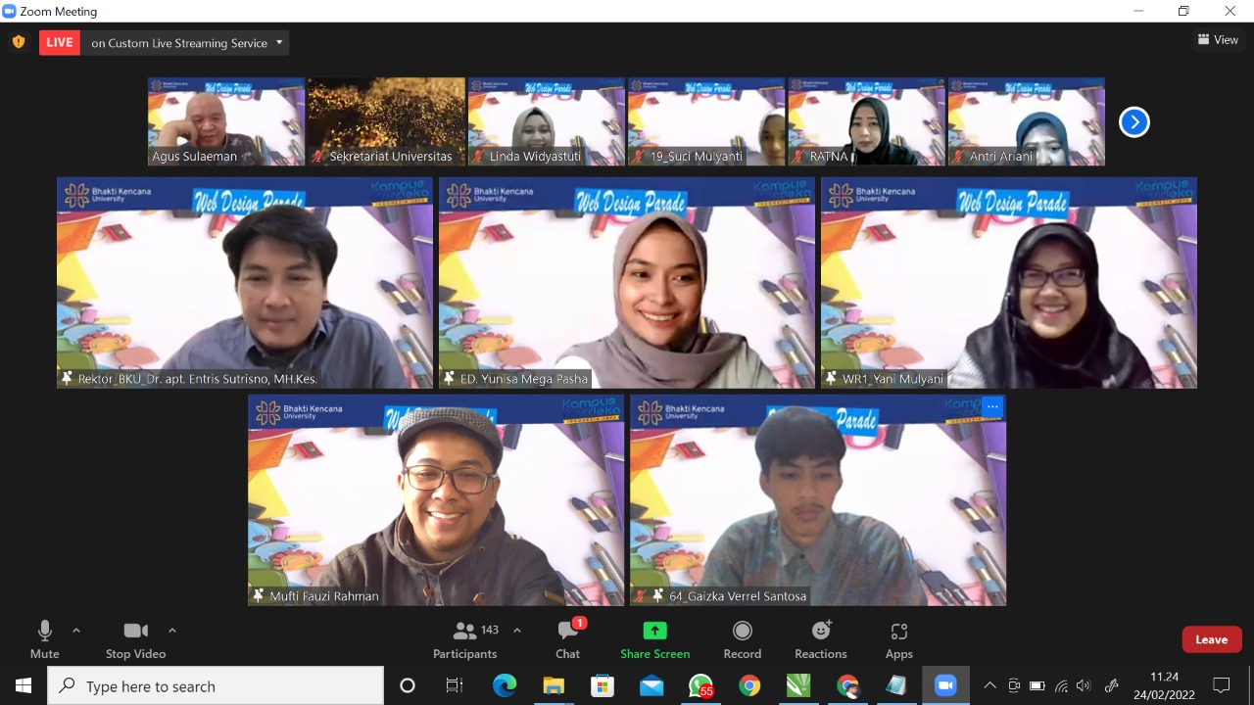Leave the meeting
1254x705 pixels.
point(1212,639)
